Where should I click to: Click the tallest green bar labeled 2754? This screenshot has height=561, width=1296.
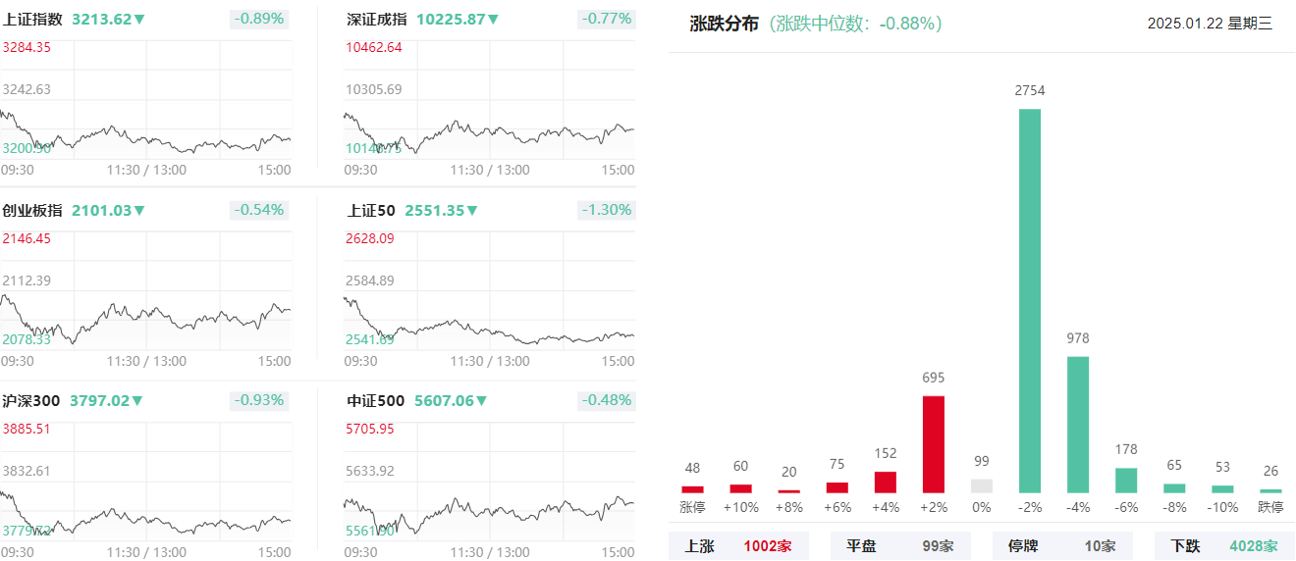[1030, 300]
